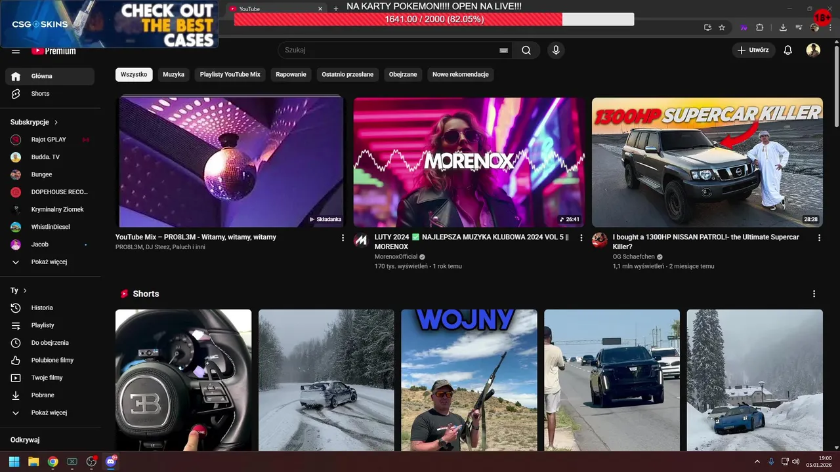Open Do obejrzenia watch later
This screenshot has width=840, height=472.
[x=50, y=343]
